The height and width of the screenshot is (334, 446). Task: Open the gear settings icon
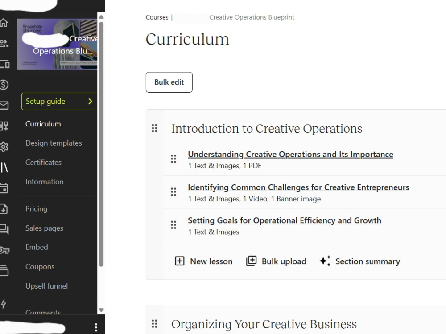coord(4,147)
